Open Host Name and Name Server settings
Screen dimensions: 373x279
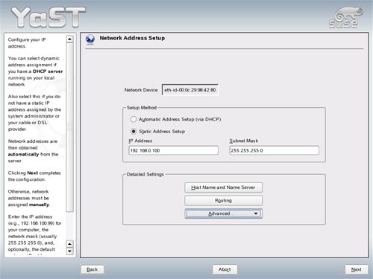coord(223,187)
